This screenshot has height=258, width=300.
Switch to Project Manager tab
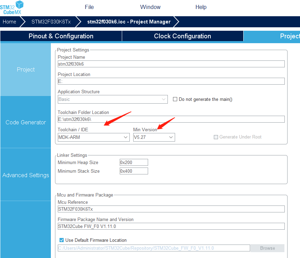coord(272,36)
